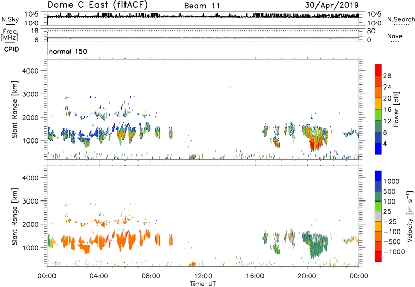This screenshot has width=415, height=287.
Task: Click the velocity '1000' tick label
Action: pyautogui.click(x=391, y=181)
